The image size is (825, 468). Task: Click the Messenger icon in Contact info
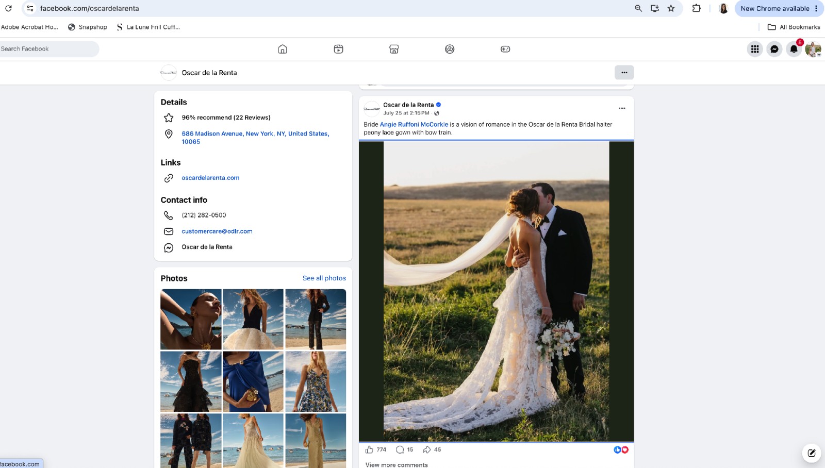coord(169,248)
